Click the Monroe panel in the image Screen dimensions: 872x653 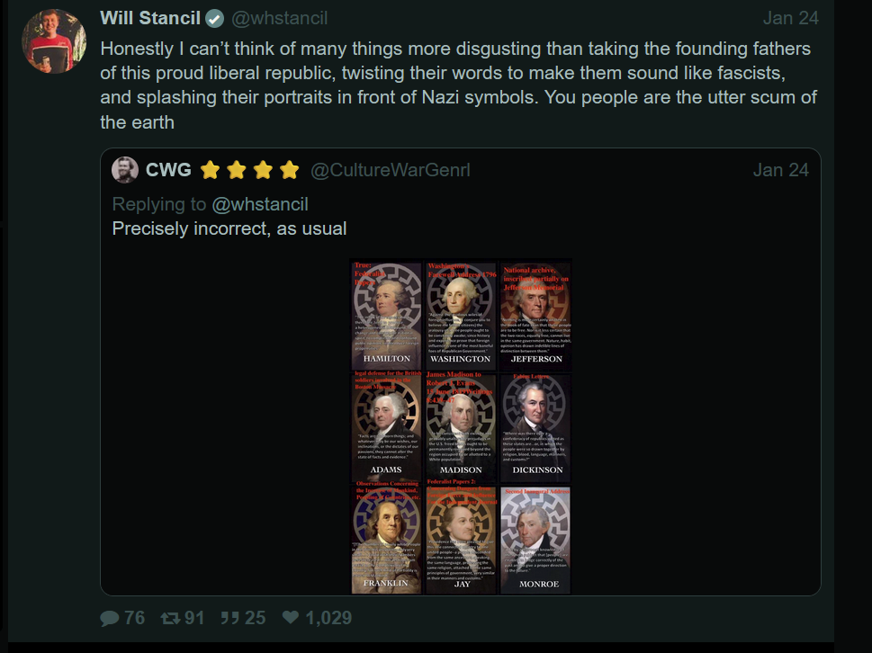pyautogui.click(x=537, y=538)
